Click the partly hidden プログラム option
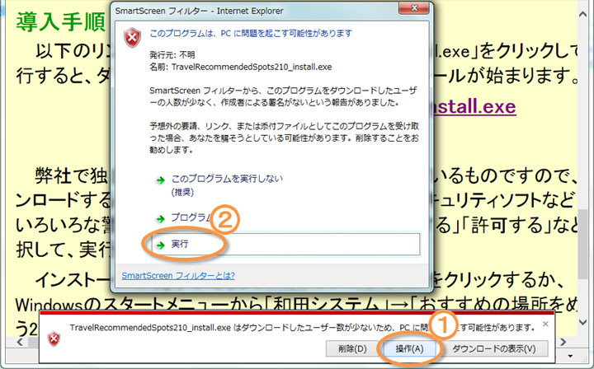This screenshot has height=369, width=594. click(x=191, y=217)
